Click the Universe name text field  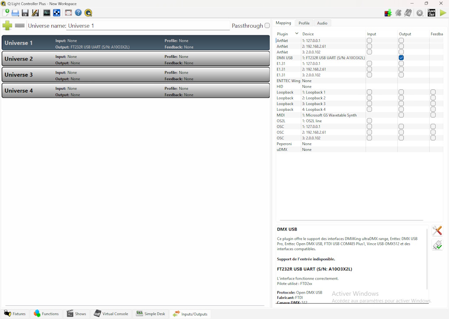coord(148,26)
